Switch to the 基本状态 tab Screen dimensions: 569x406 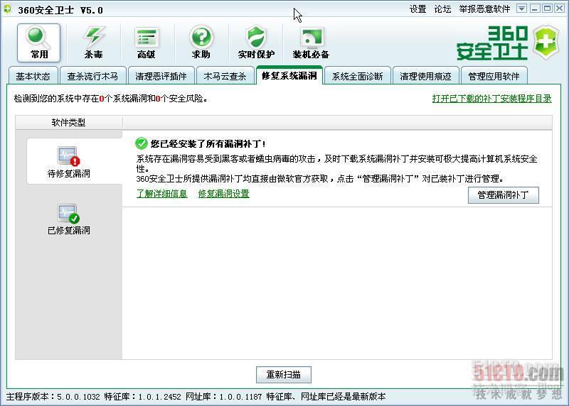pos(33,76)
